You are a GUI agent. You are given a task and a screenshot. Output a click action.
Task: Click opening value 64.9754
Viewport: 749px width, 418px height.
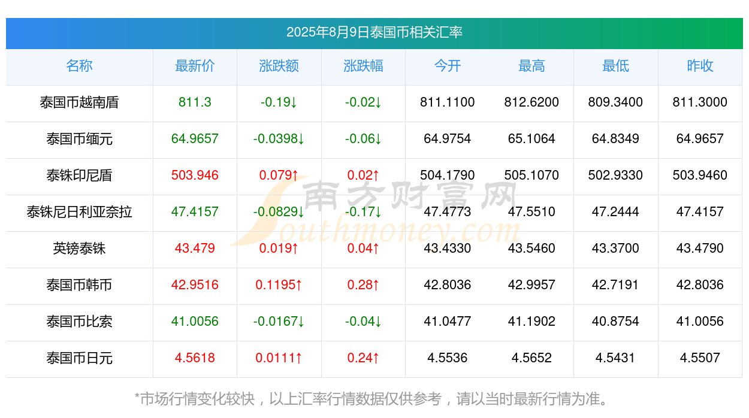[448, 139]
